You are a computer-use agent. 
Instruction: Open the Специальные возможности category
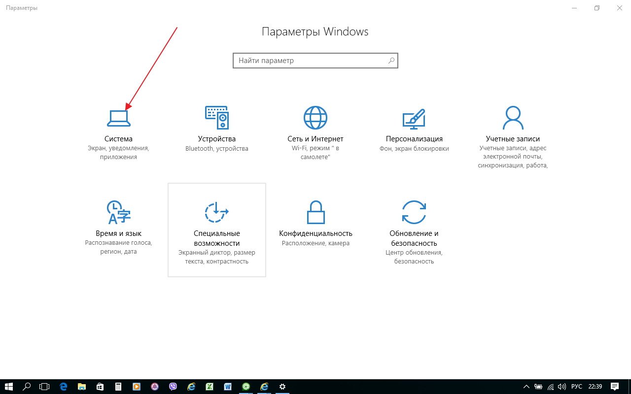[x=217, y=230]
